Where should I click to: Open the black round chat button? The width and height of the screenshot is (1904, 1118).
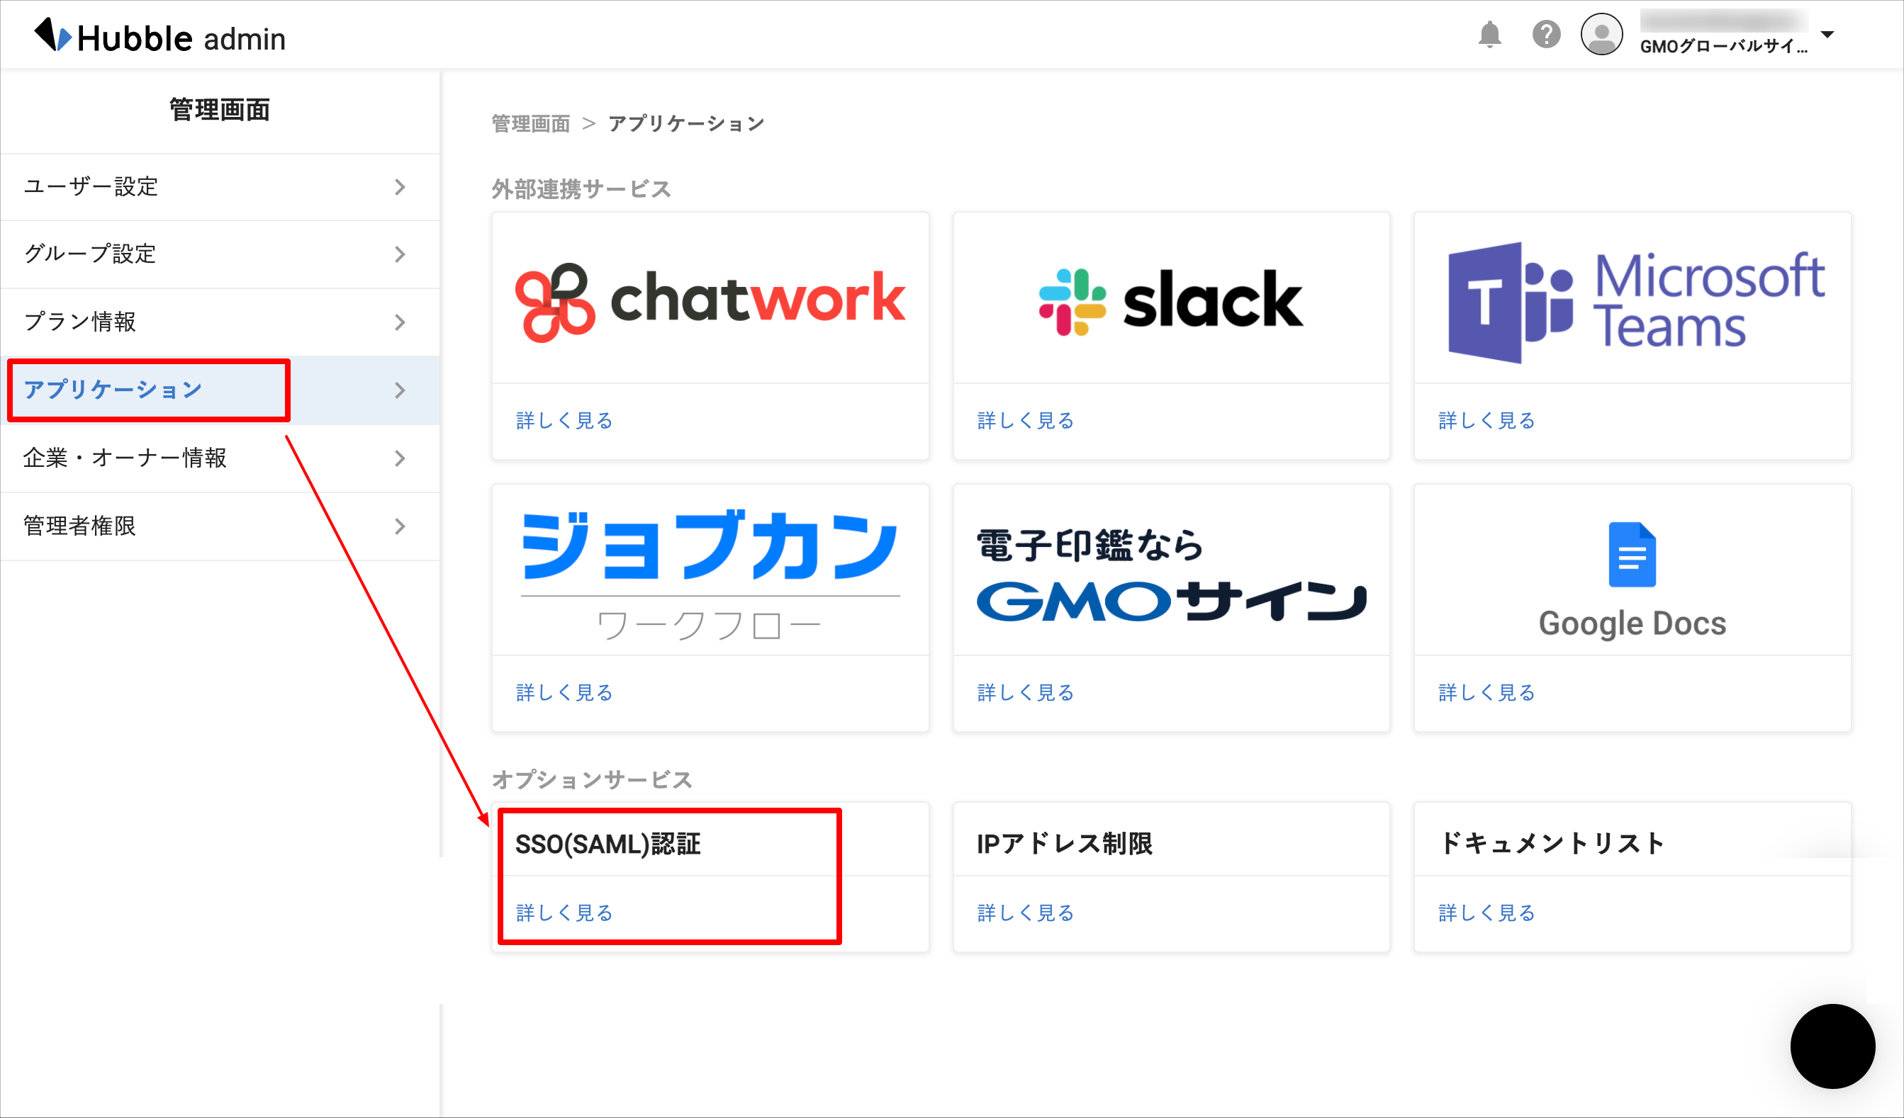(x=1832, y=1046)
